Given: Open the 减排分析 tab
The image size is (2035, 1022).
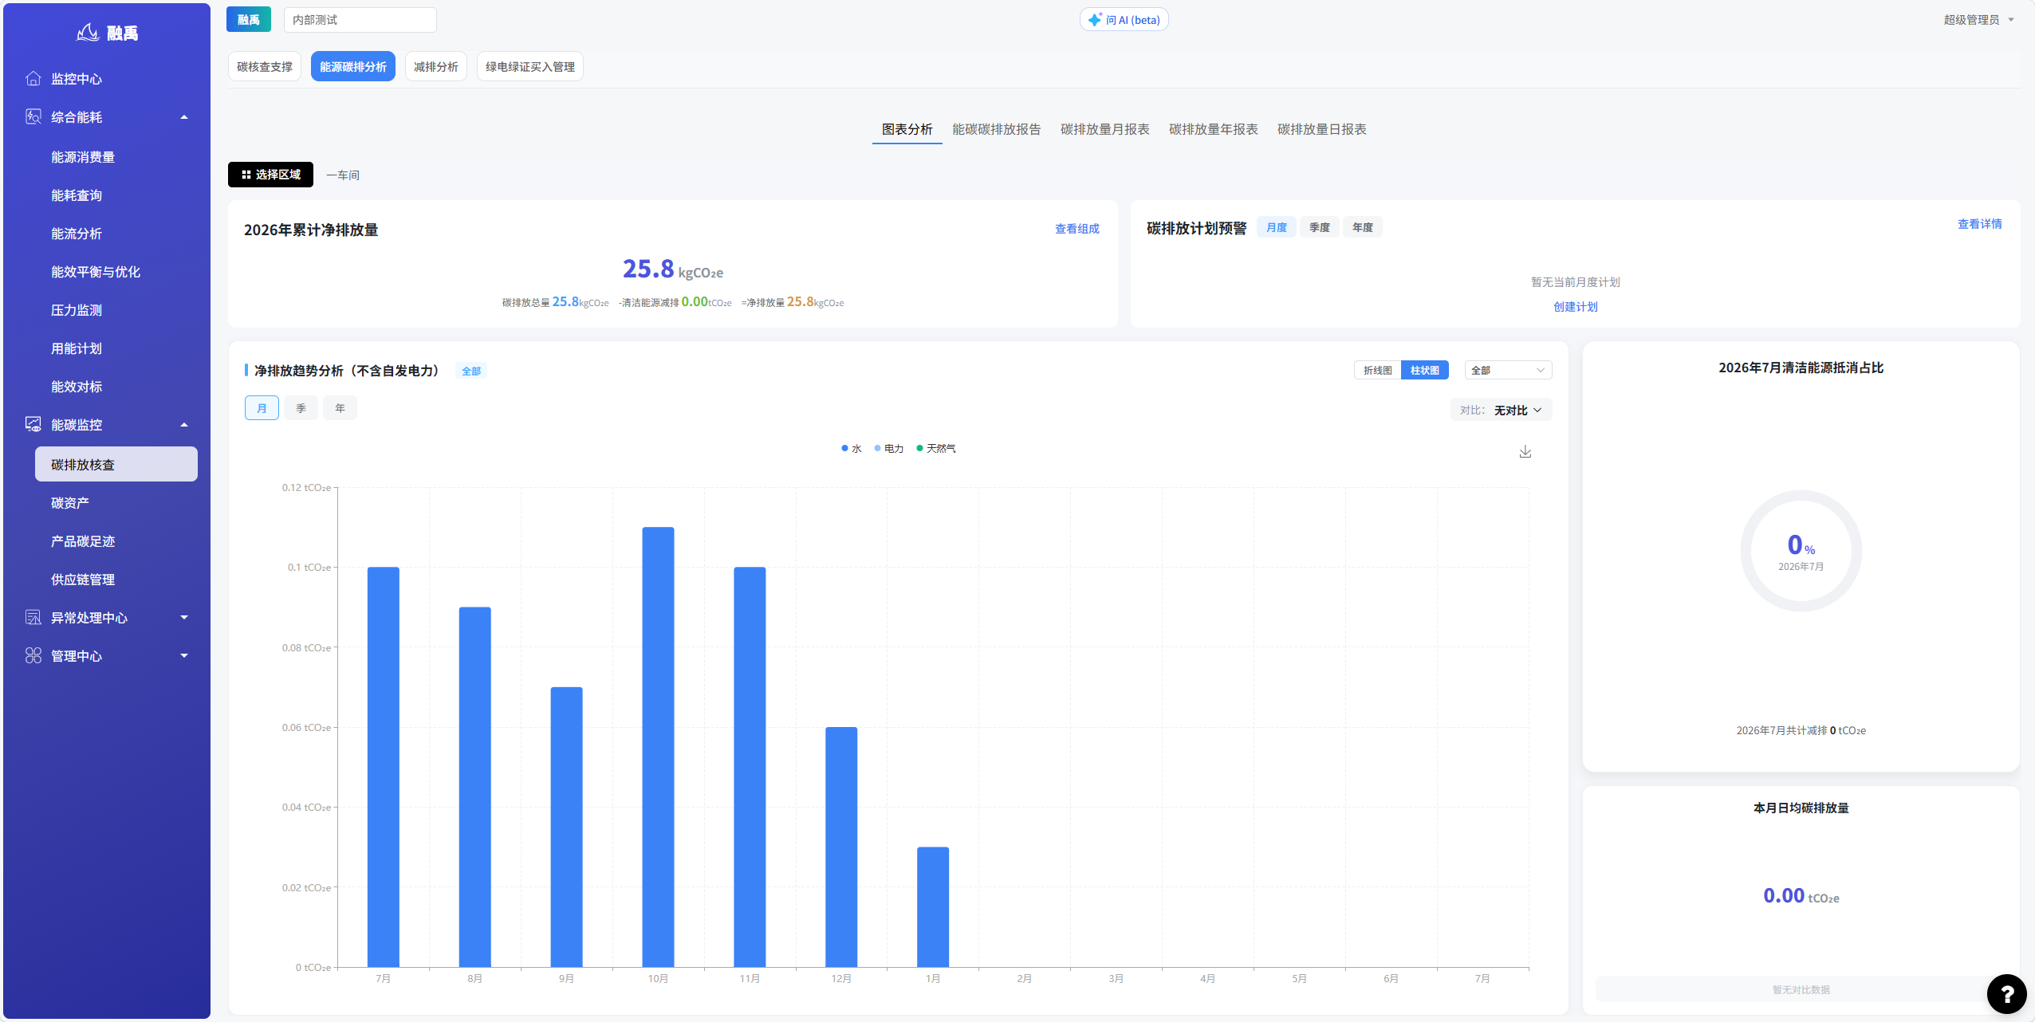Looking at the screenshot, I should (x=435, y=67).
